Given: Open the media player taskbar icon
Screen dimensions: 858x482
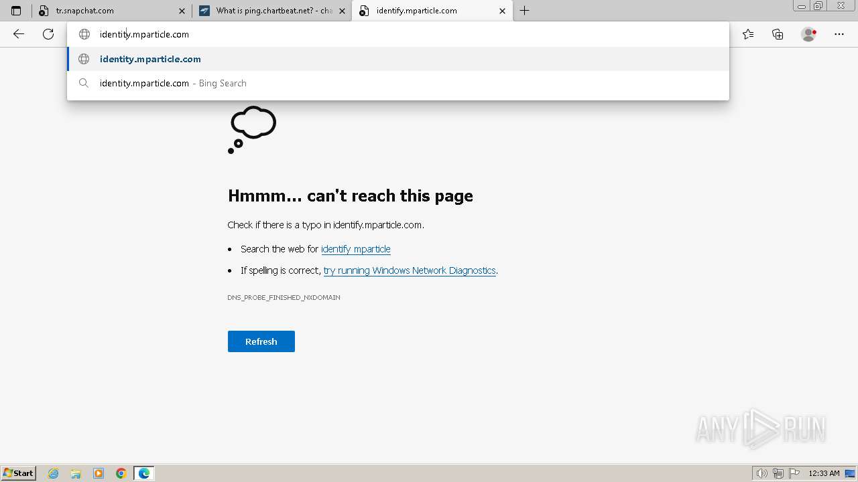Looking at the screenshot, I should [99, 473].
